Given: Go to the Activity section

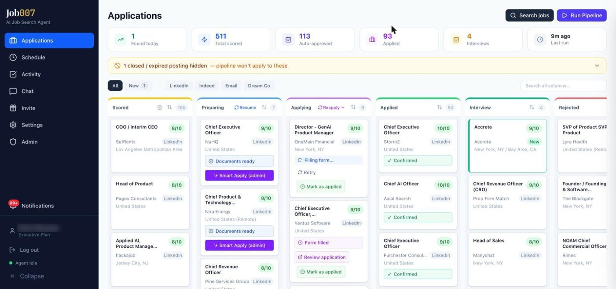Looking at the screenshot, I should pos(49,74).
